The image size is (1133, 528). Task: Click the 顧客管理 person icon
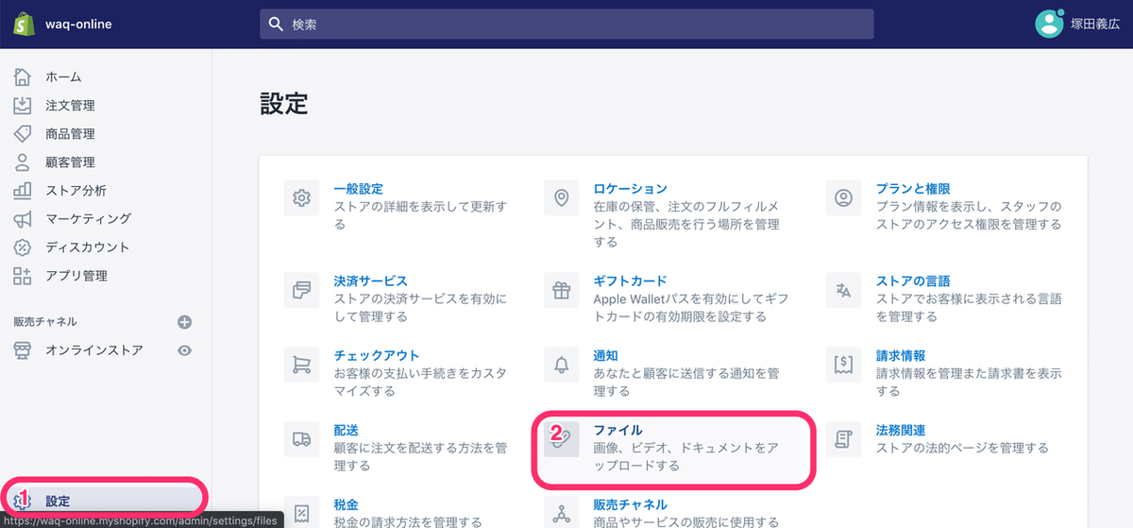point(23,162)
